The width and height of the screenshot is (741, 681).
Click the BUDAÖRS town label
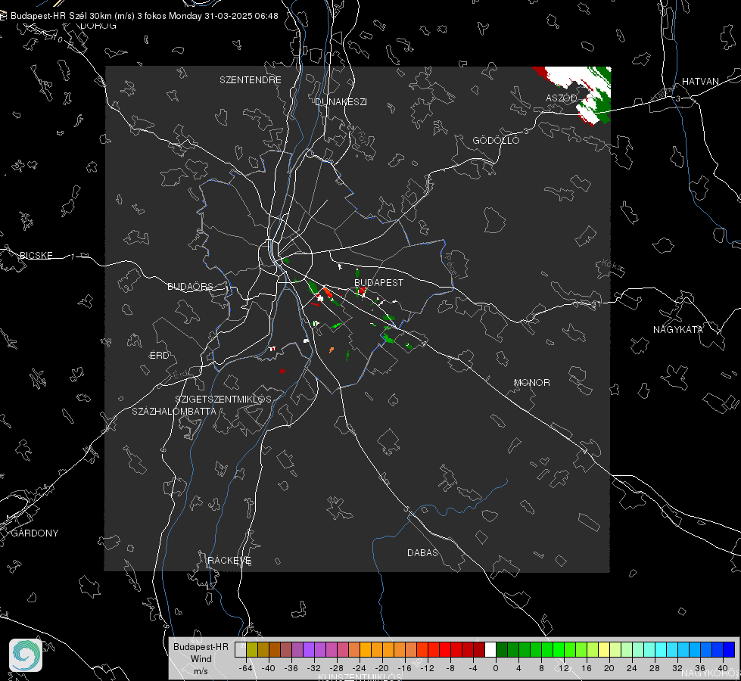tap(190, 286)
